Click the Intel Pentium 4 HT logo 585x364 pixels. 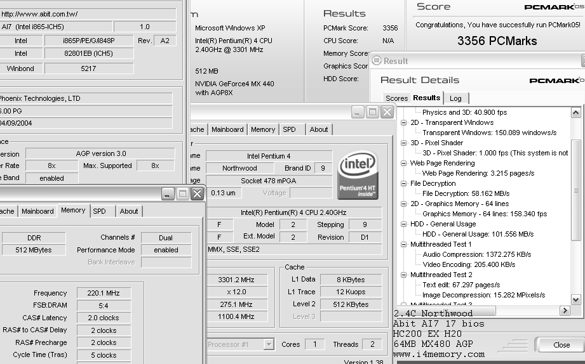(358, 175)
